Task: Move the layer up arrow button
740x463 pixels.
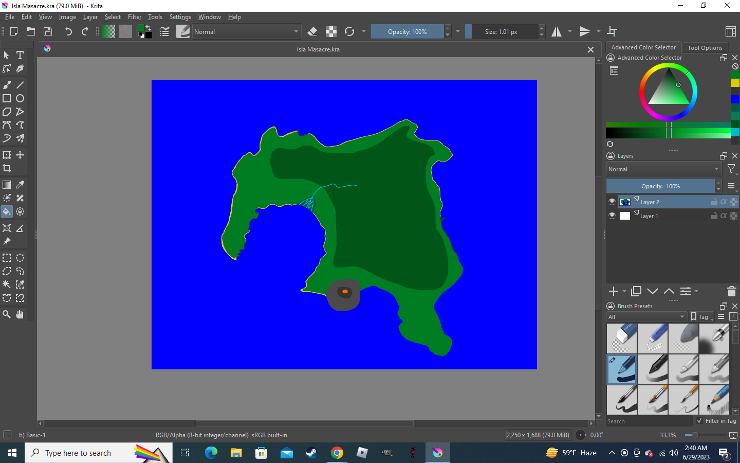Action: click(669, 291)
